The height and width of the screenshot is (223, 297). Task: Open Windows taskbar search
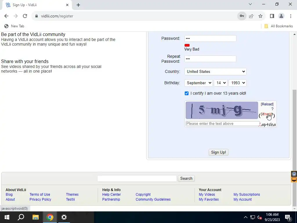21,217
